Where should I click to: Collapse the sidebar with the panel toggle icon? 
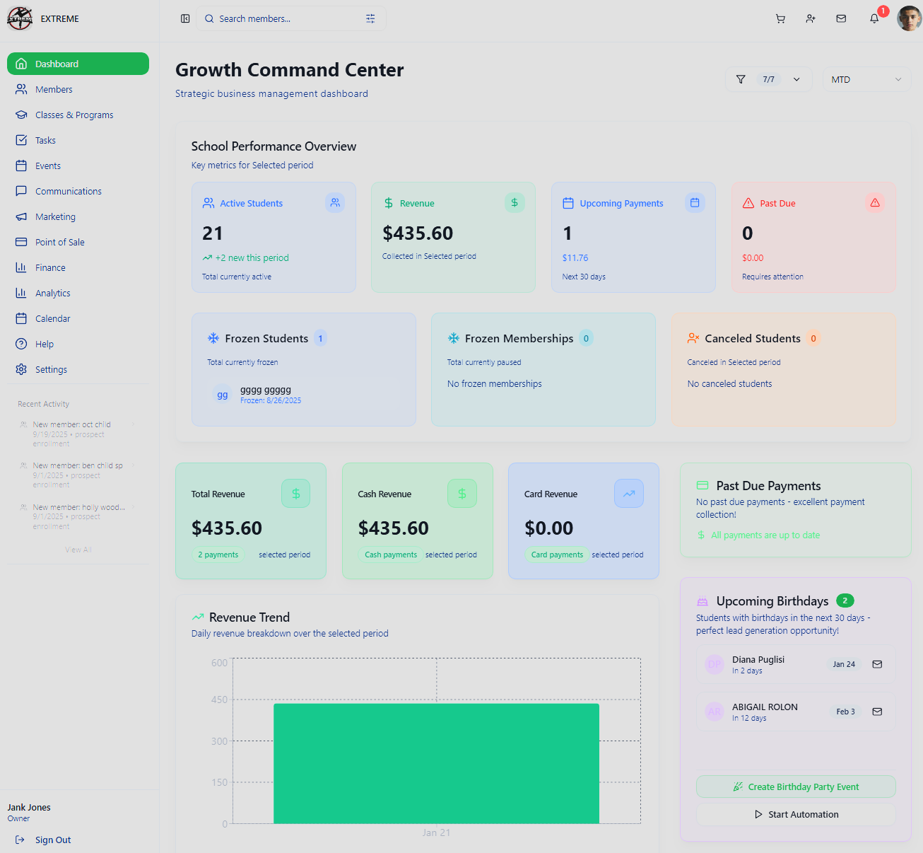185,18
